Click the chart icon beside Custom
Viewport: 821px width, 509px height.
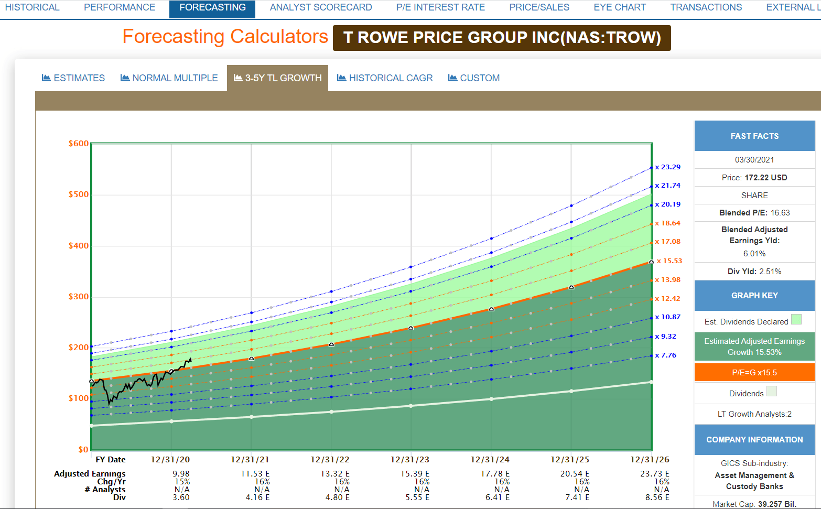pos(453,78)
